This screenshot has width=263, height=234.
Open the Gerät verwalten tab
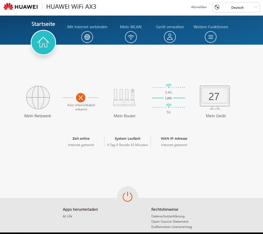[x=170, y=27]
